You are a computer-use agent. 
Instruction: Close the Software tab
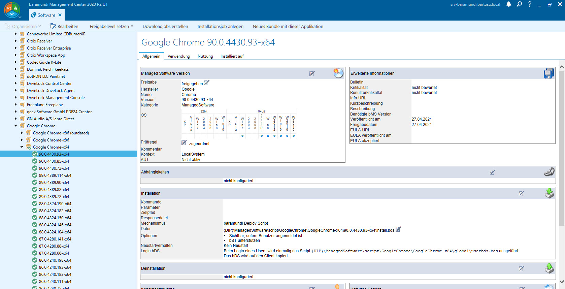tap(60, 15)
